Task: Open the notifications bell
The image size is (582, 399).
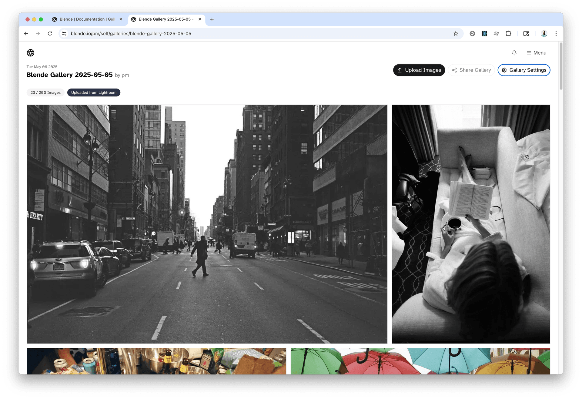Action: click(514, 53)
